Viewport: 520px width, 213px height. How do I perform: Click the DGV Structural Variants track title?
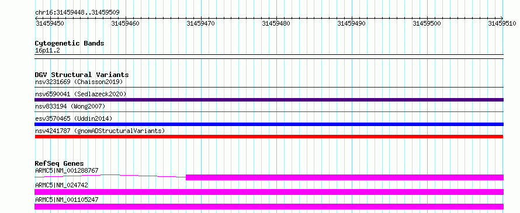pyautogui.click(x=82, y=75)
